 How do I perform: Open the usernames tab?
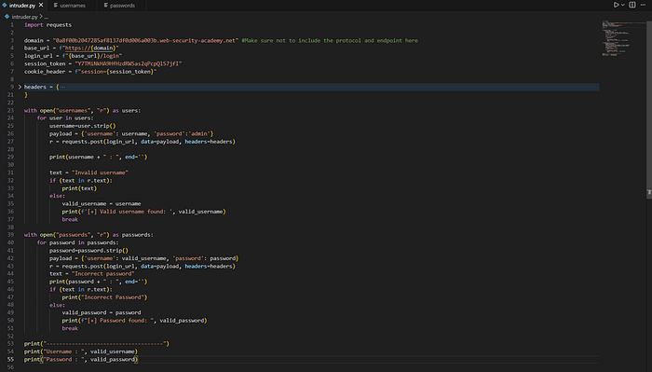pyautogui.click(x=73, y=6)
